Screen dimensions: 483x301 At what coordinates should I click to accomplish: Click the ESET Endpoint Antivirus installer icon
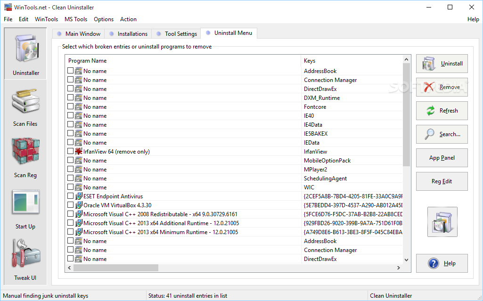point(79,196)
